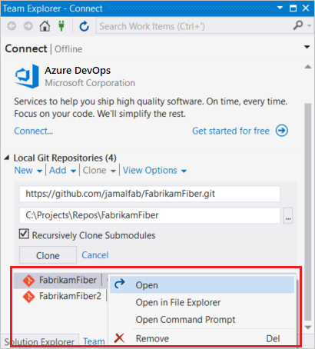This screenshot has height=349, width=315.
Task: Open the Clone dropdown
Action: [99, 171]
